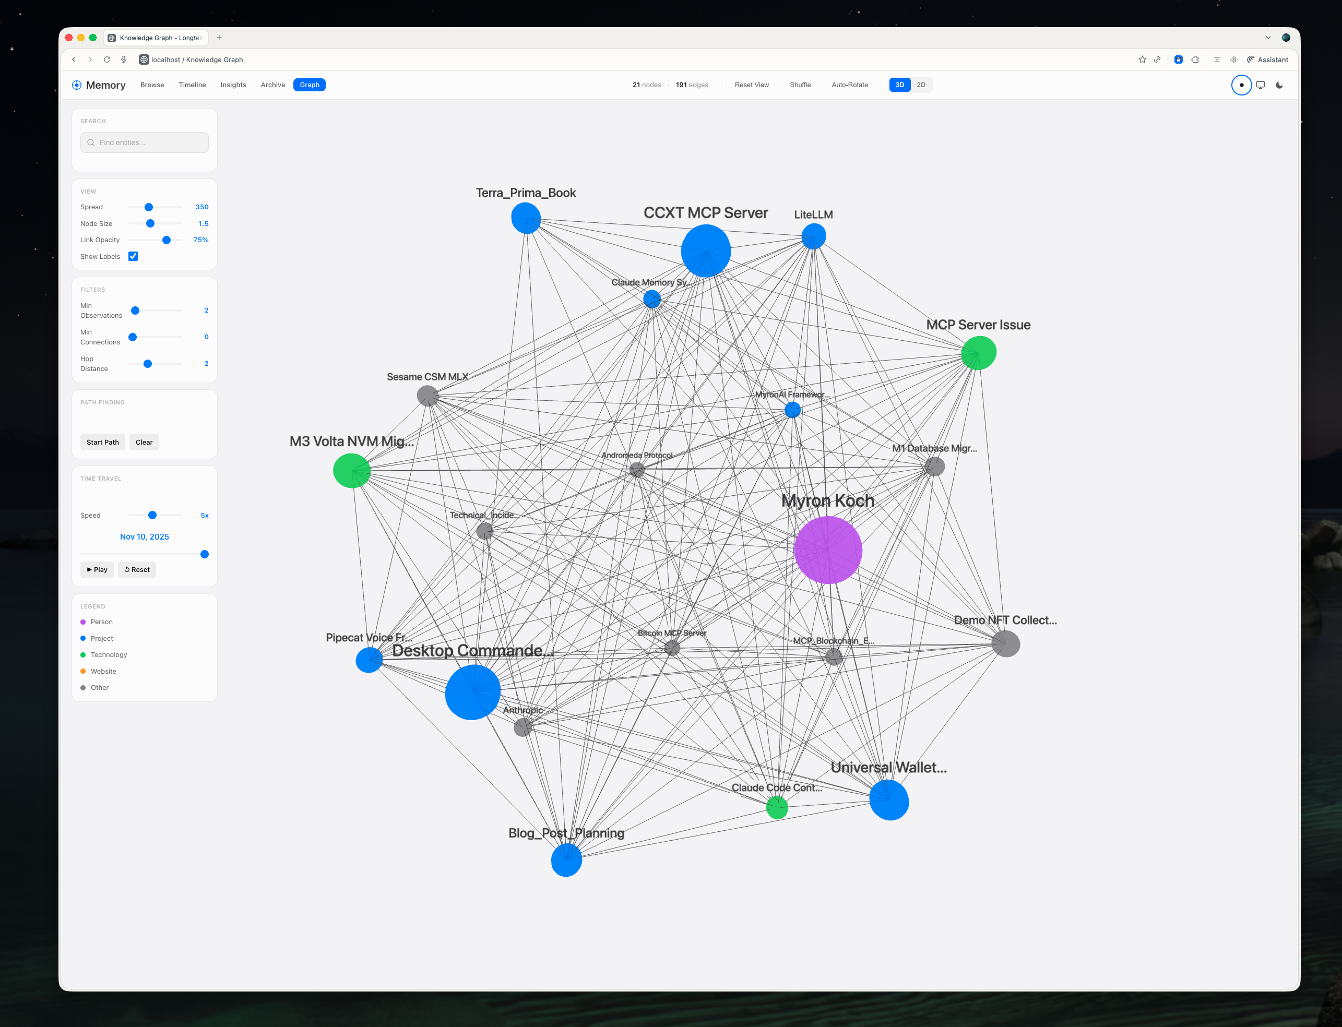1342x1027 pixels.
Task: Enable dark mode via the moon icon
Action: pyautogui.click(x=1279, y=85)
